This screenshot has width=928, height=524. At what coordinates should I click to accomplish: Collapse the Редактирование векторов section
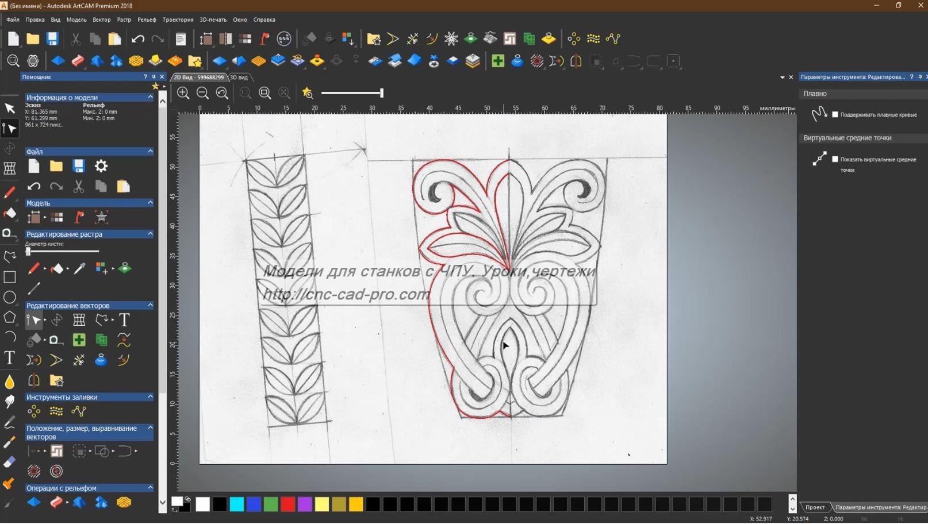coord(151,305)
